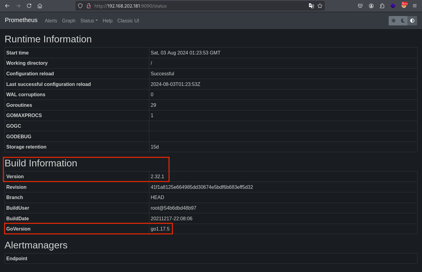Select the browser-preferred theme half-circle icon

tap(412, 21)
